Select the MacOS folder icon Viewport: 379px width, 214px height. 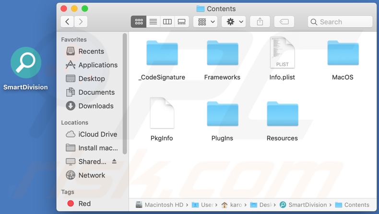click(x=343, y=53)
